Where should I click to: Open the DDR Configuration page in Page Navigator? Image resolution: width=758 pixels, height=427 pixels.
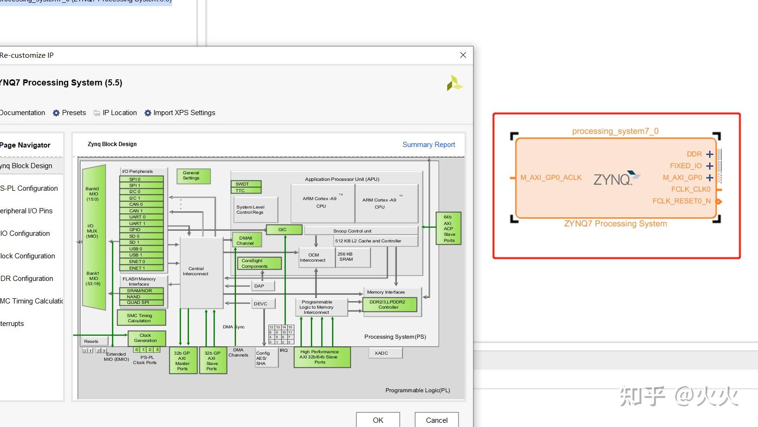(26, 278)
